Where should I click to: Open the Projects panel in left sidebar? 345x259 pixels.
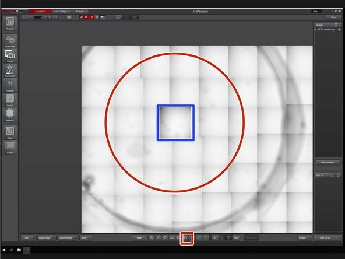(10, 23)
